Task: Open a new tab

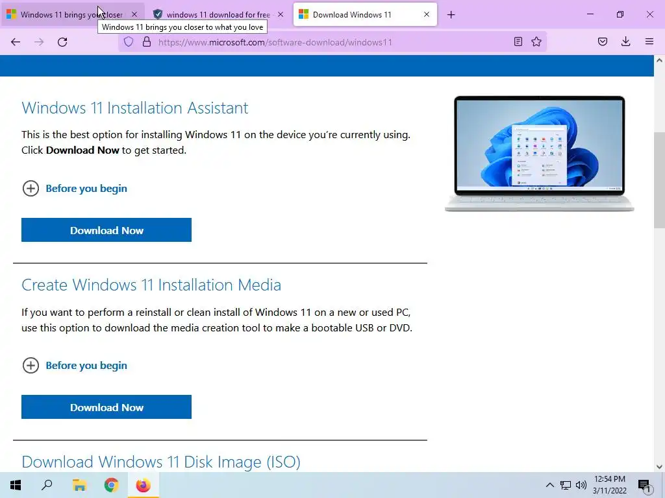Action: (x=451, y=15)
